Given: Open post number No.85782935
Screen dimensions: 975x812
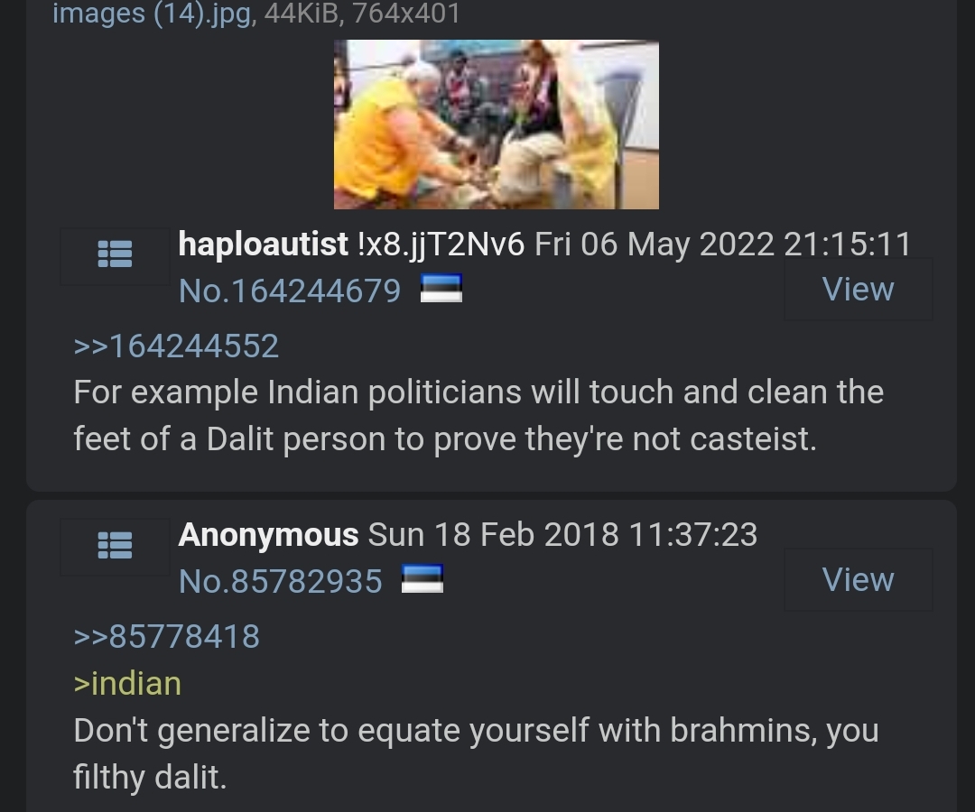Looking at the screenshot, I should [281, 582].
